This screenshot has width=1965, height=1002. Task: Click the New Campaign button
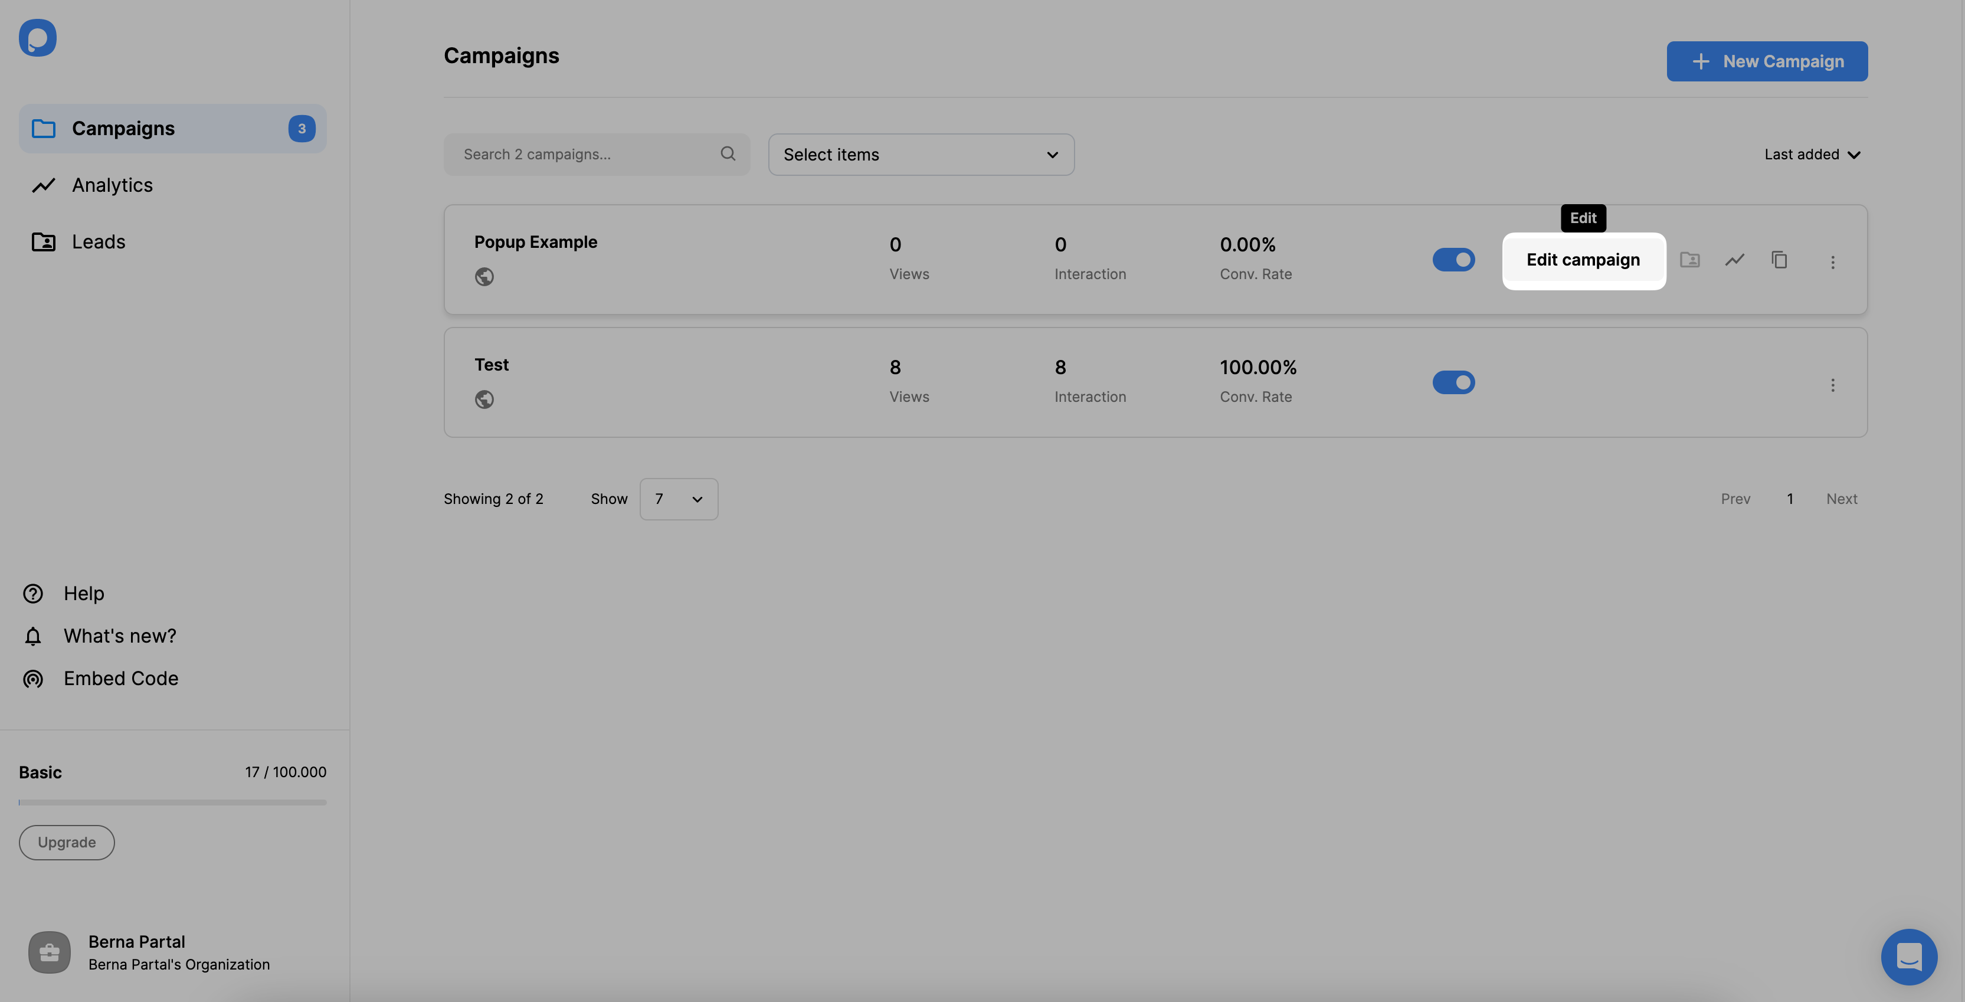coord(1767,61)
